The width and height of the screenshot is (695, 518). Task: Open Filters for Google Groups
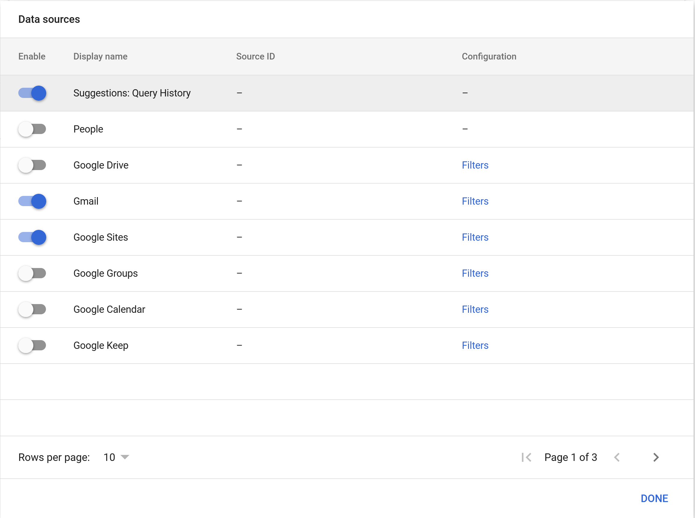pos(475,273)
